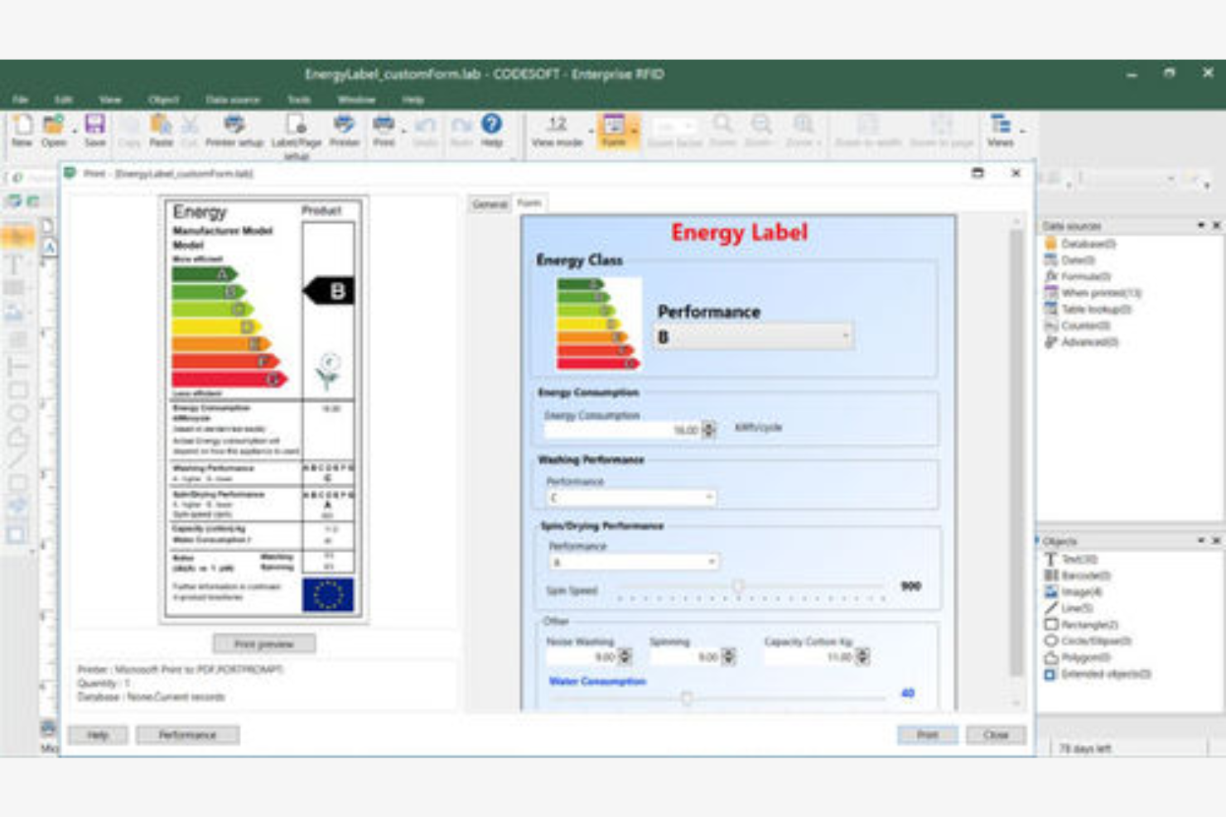The image size is (1226, 817).
Task: Open the Tools menu
Action: (299, 99)
